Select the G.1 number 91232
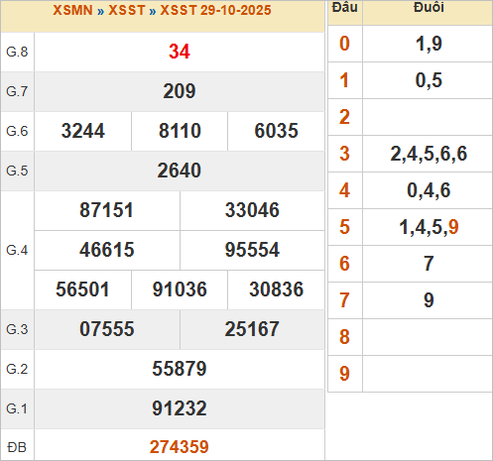Screen dimensions: 493x461 180,408
